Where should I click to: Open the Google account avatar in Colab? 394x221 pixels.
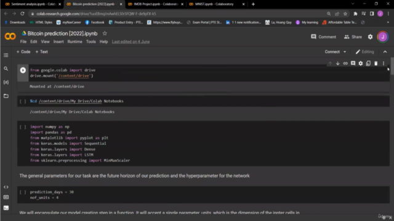[383, 37]
